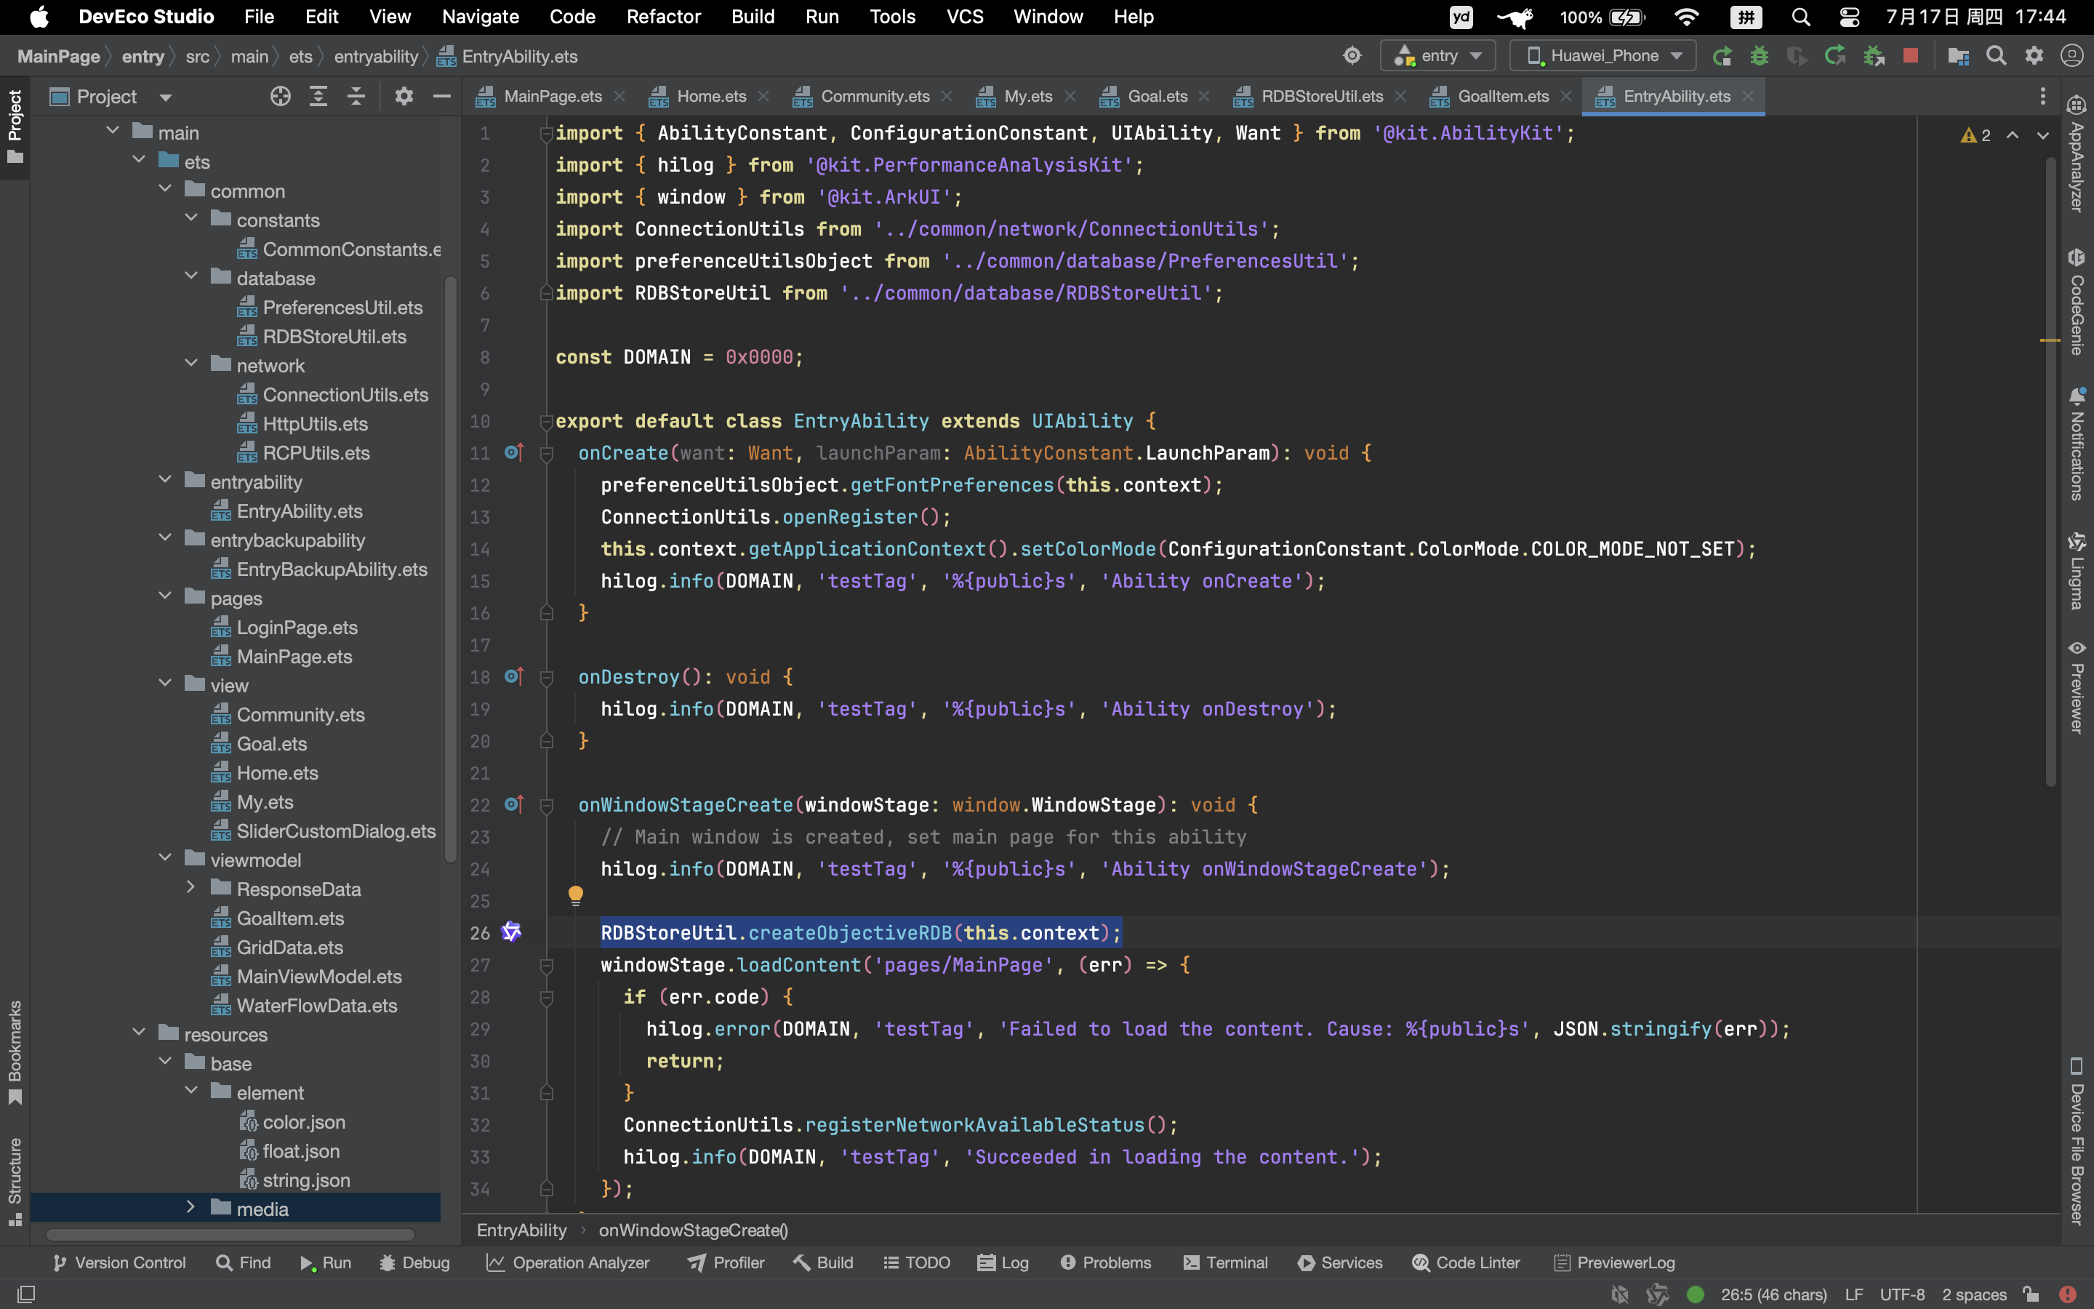Open the Project Structure icon
The height and width of the screenshot is (1309, 2094).
pyautogui.click(x=1958, y=56)
